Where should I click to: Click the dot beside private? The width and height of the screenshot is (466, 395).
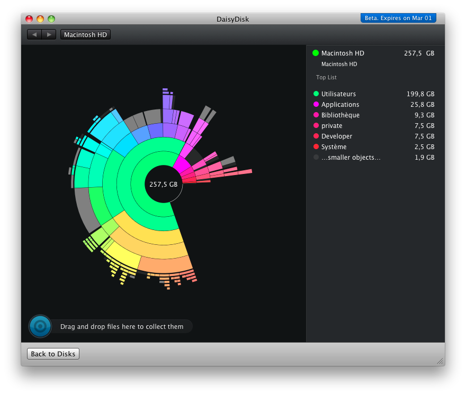point(316,125)
